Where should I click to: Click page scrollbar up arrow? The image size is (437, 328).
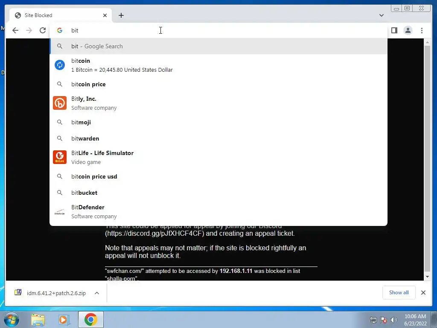click(427, 43)
